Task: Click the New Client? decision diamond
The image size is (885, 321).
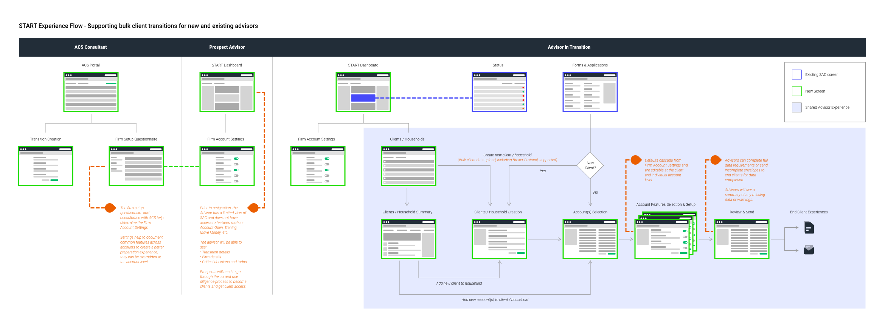Action: [x=590, y=165]
